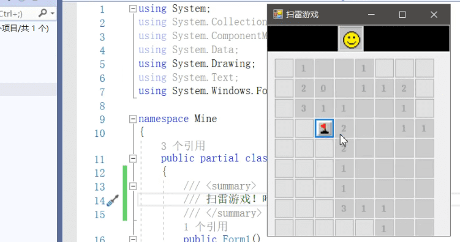460x242 pixels.
Task: Click the 3 个引用 references link
Action: (183, 145)
